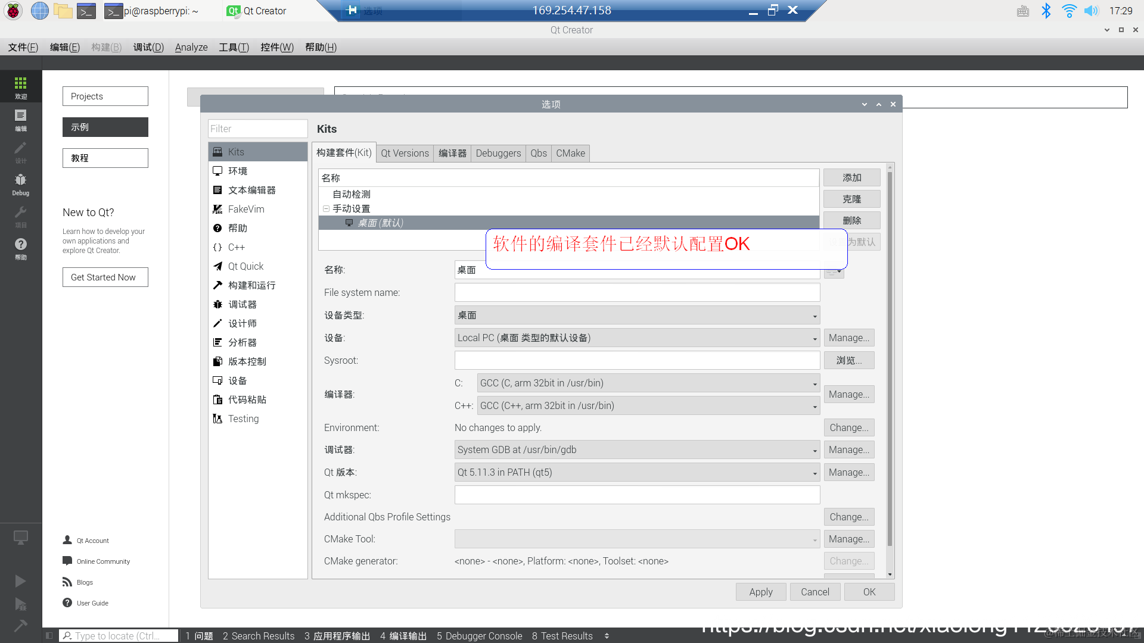Click the Bluetooth icon in system tray
Screen dimensions: 1144x643
1046,11
